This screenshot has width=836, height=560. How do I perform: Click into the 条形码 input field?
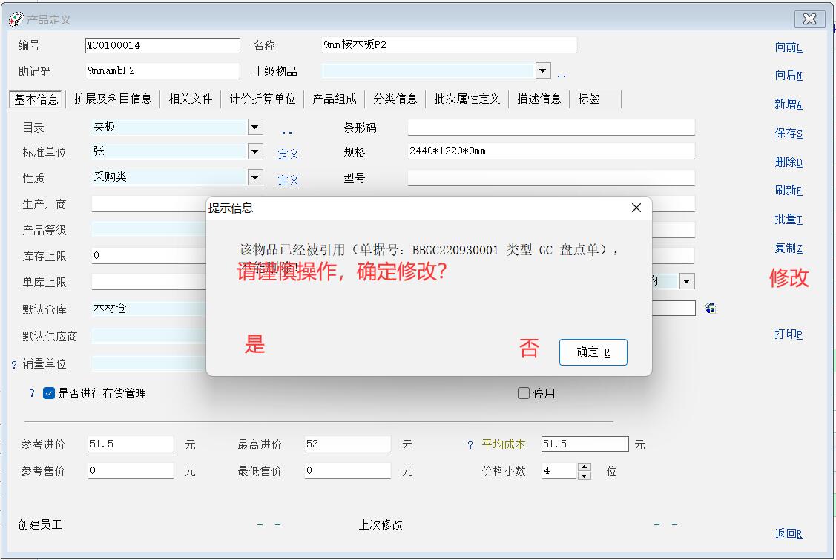tap(550, 128)
